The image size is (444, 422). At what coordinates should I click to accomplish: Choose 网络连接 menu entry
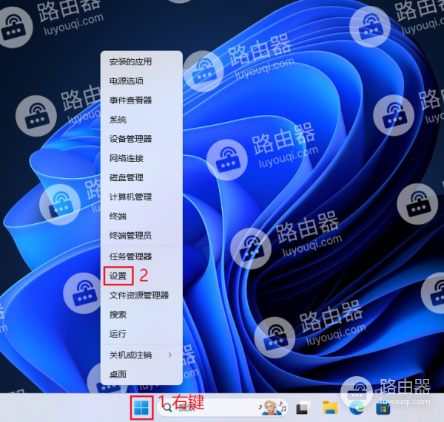point(141,158)
